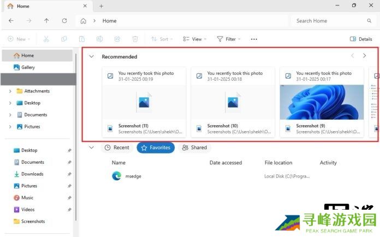The width and height of the screenshot is (380, 237).
Task: Go back with the Back arrow
Action: click(x=11, y=21)
